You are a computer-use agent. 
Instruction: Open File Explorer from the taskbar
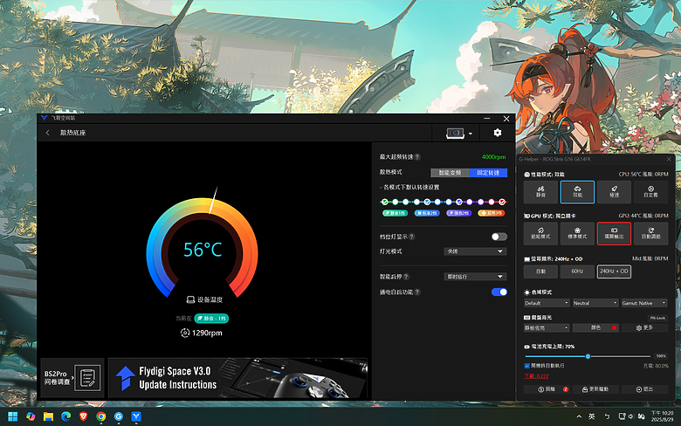coord(48,416)
